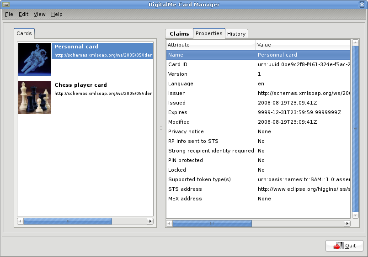Click right arrow of cards list scrollbar

point(150,221)
